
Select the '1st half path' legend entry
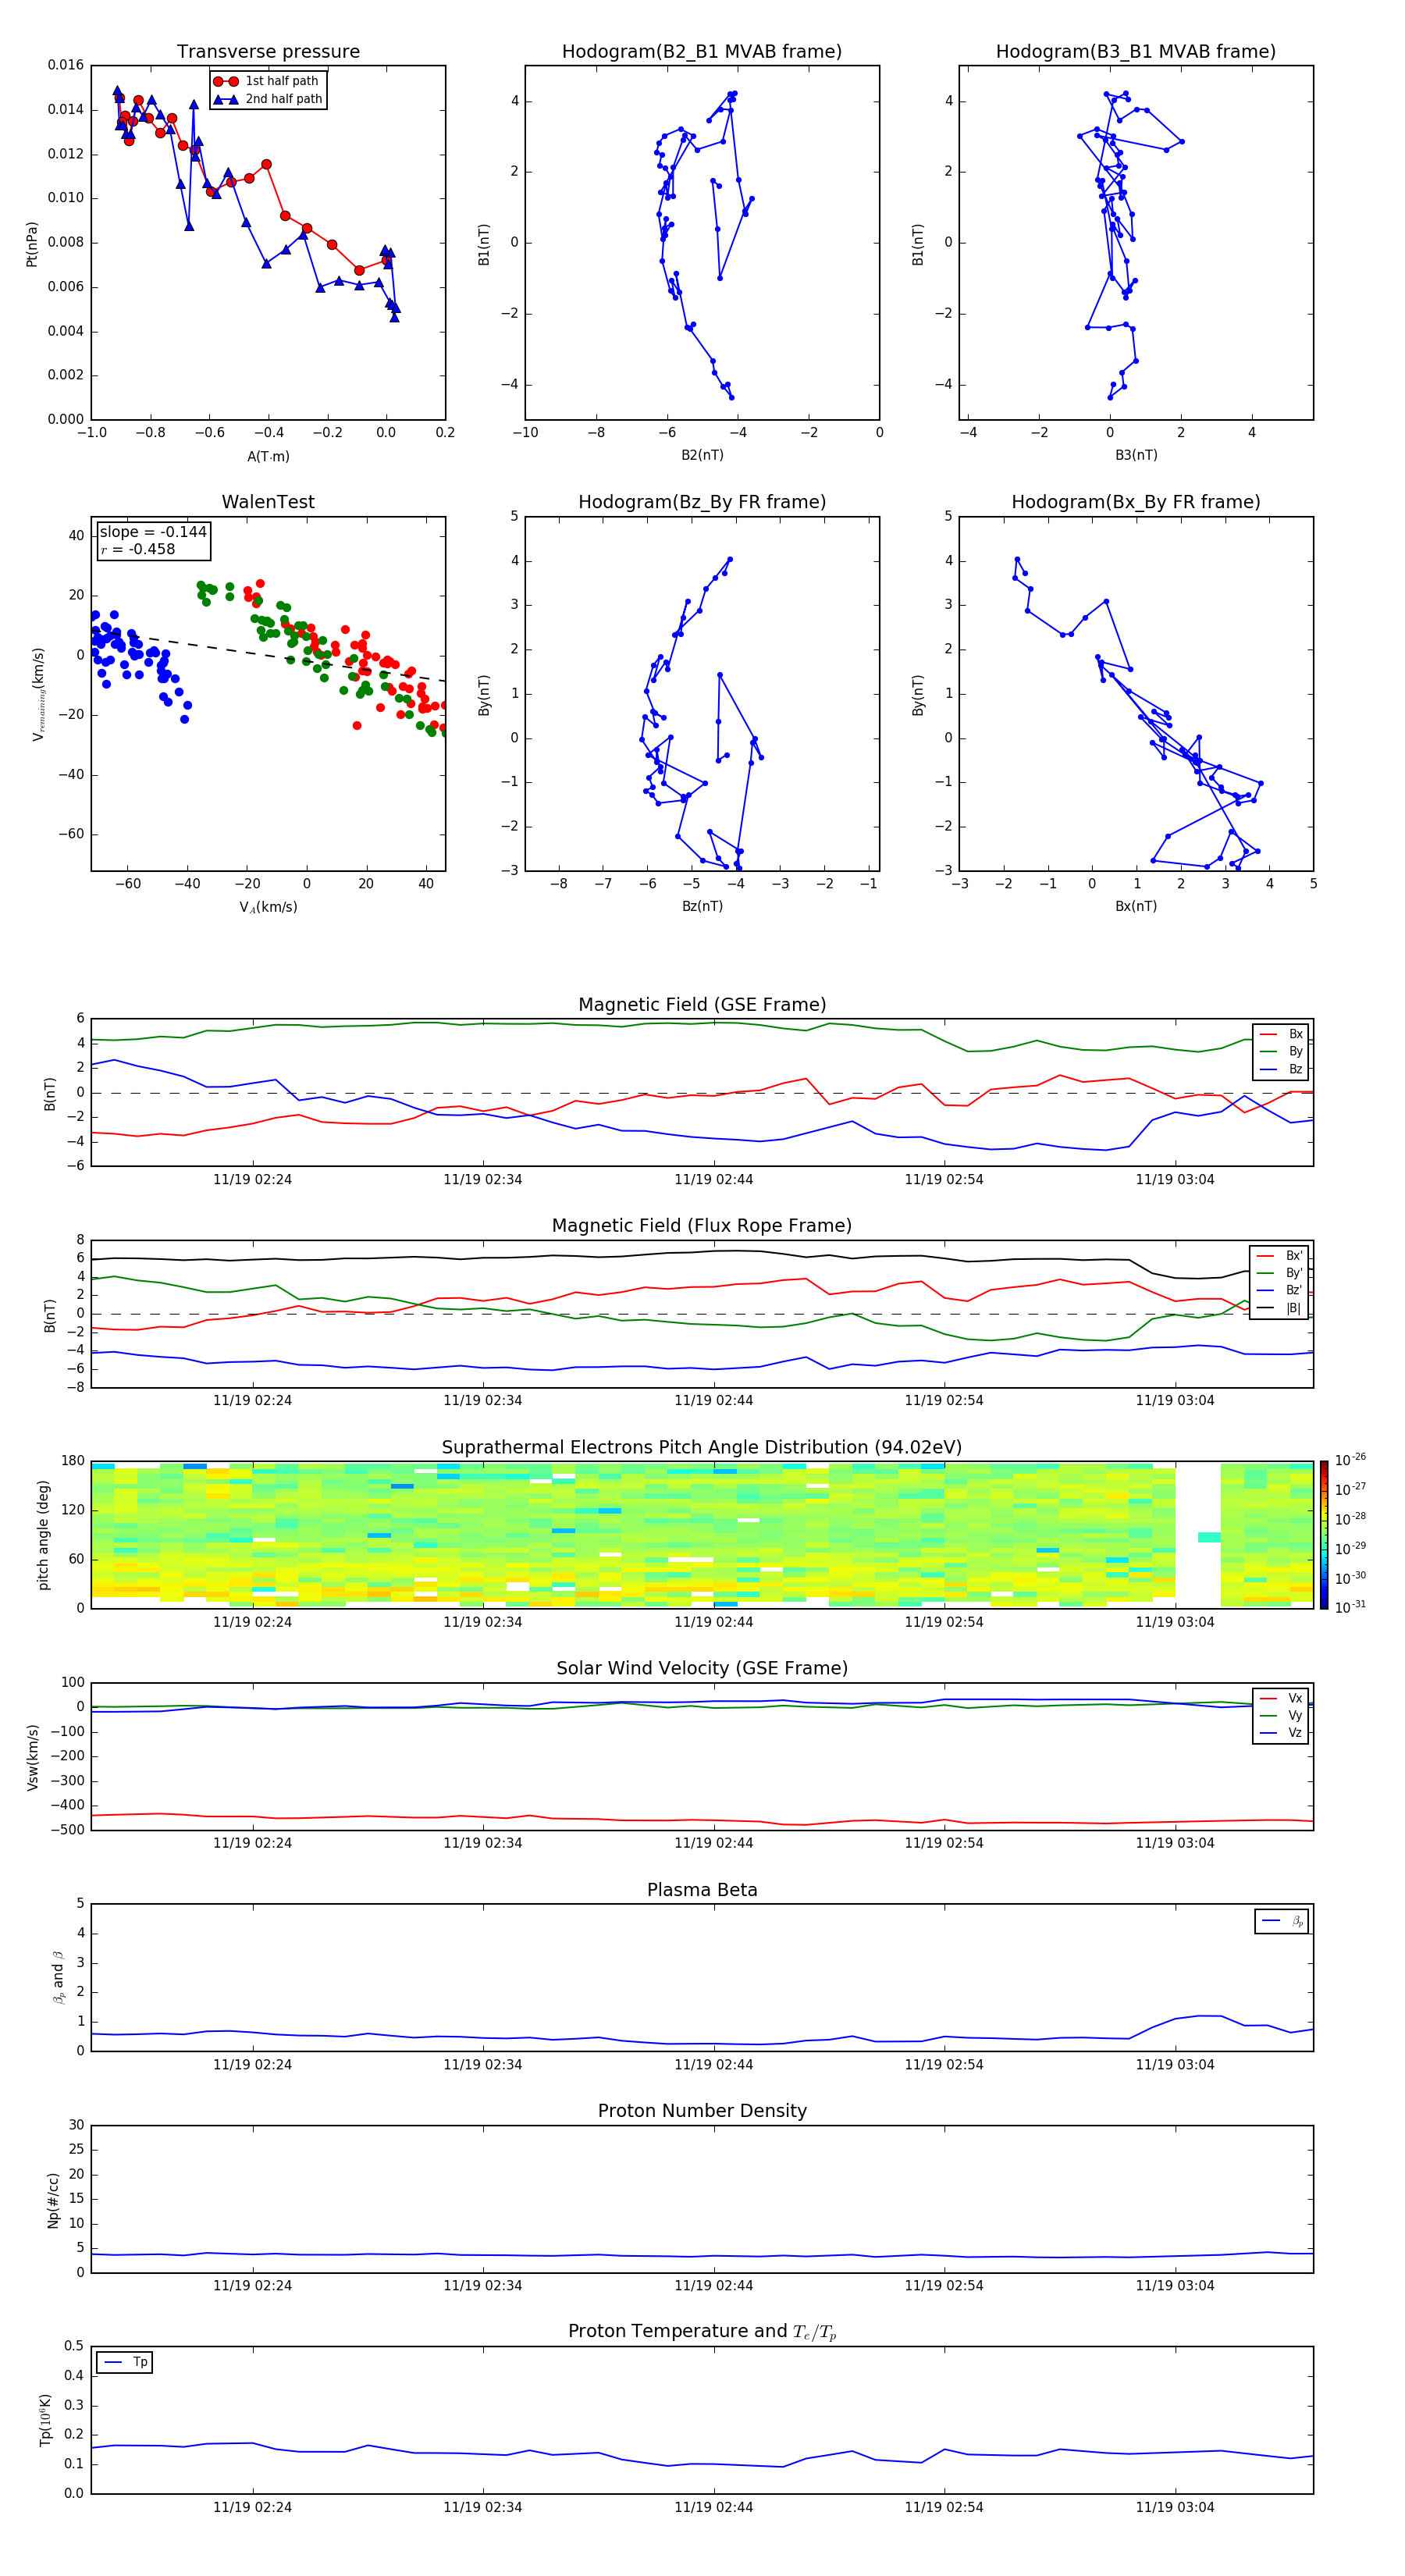pyautogui.click(x=267, y=81)
